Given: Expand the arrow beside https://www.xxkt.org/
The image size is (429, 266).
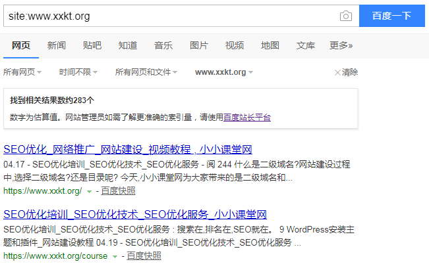Looking at the screenshot, I should [89, 192].
